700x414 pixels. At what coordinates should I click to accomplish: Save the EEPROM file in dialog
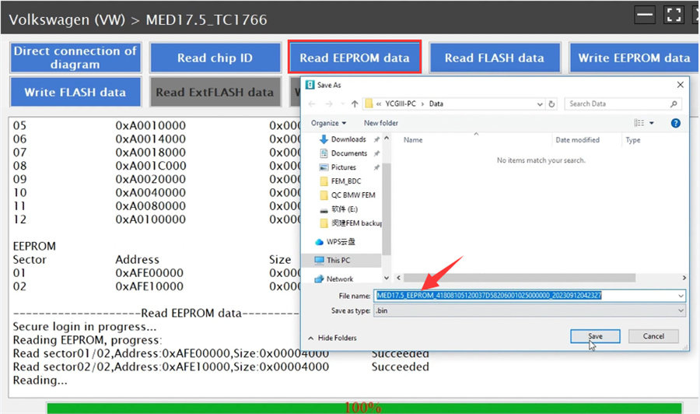[595, 336]
